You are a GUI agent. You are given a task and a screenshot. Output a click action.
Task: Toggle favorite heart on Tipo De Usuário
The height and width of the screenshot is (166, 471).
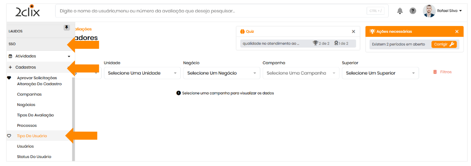[9, 136]
